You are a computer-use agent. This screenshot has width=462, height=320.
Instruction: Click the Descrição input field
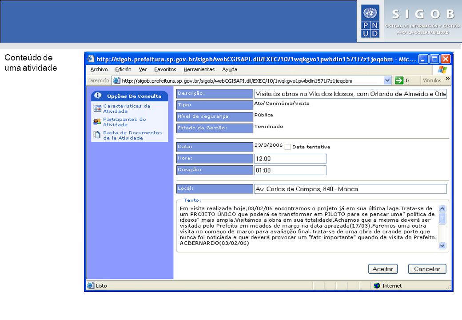coord(350,94)
